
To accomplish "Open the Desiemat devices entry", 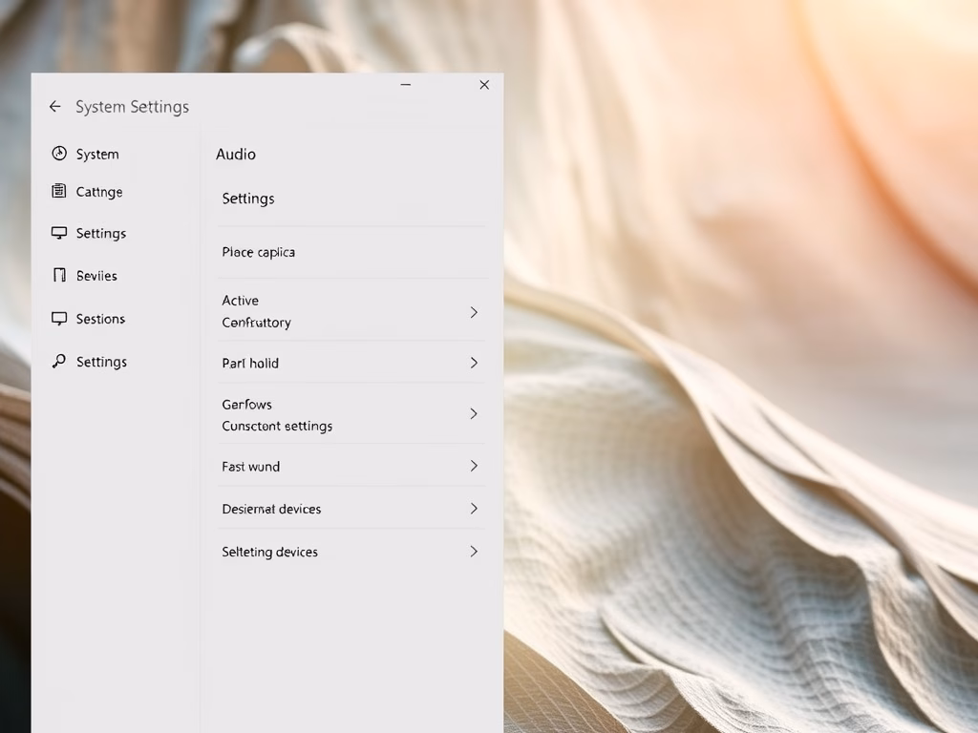I will click(x=351, y=509).
